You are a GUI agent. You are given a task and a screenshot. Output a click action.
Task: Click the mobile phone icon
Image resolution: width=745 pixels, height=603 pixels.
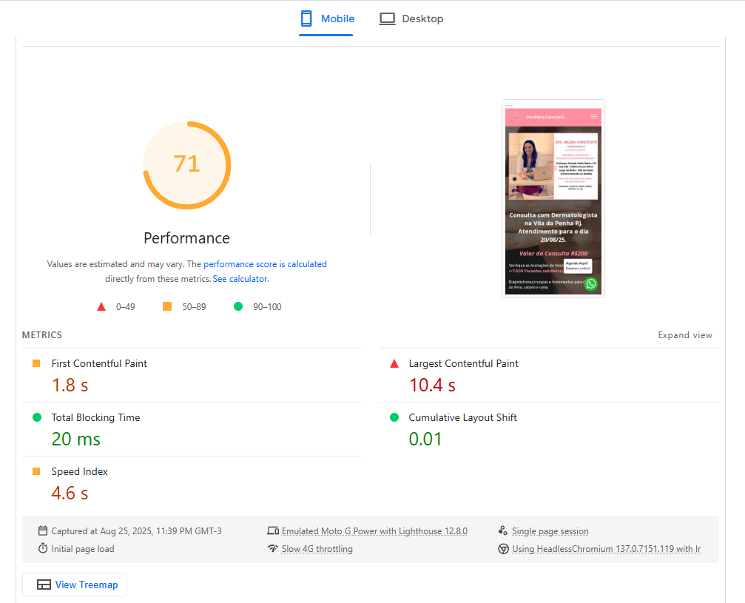tap(307, 18)
